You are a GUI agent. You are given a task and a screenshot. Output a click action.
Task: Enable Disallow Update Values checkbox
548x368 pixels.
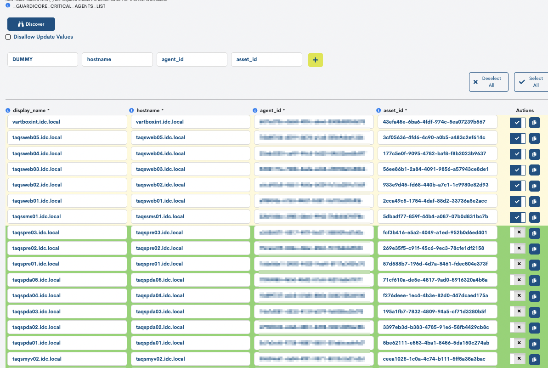point(8,37)
